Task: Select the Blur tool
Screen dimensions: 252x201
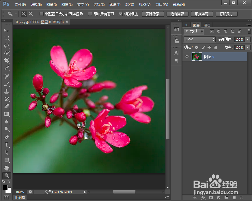Action: coord(7,121)
